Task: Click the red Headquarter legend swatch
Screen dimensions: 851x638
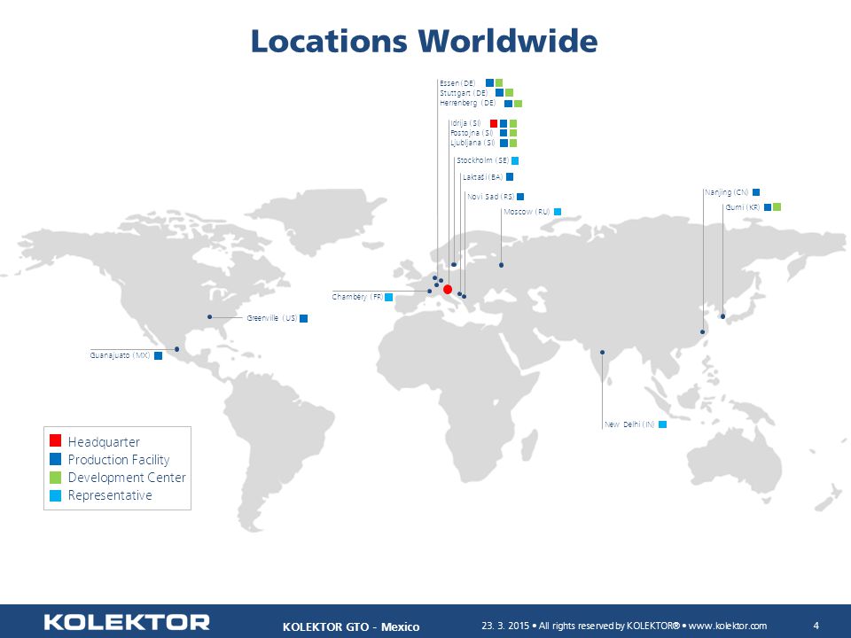Action: point(55,440)
